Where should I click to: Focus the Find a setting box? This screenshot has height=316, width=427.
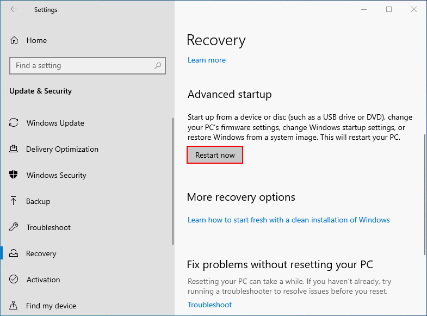82,66
